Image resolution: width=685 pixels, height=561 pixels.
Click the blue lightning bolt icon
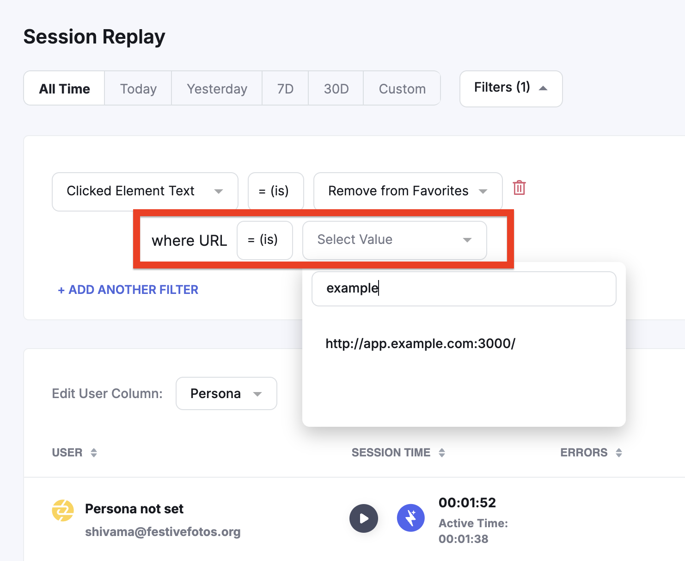410,518
